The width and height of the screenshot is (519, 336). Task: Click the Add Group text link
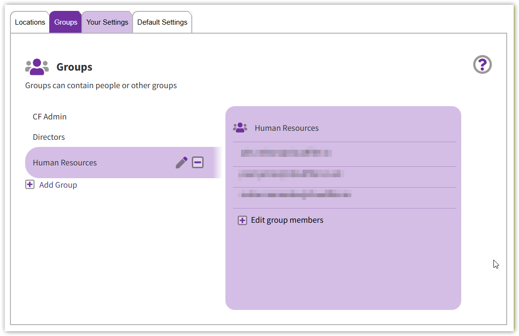58,185
